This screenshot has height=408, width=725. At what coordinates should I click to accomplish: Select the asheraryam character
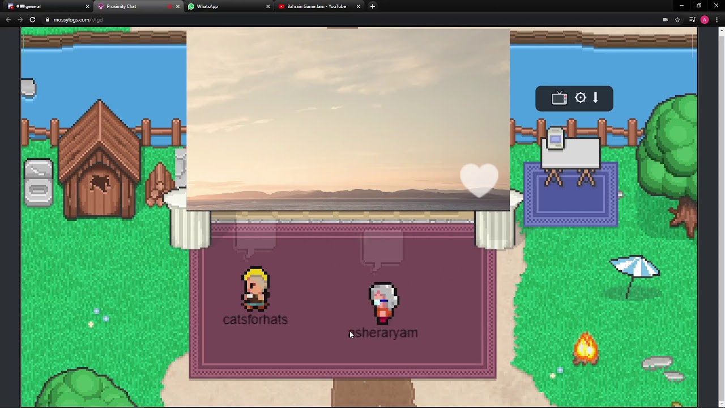[x=383, y=303]
